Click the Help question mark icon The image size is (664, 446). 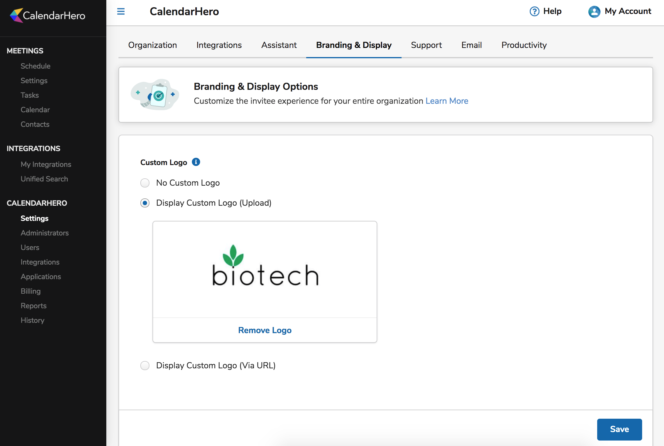tap(534, 12)
